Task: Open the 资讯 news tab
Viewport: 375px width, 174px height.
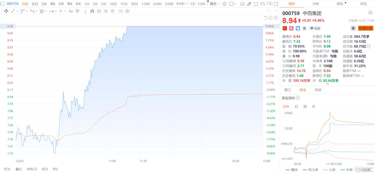Action: (340, 4)
